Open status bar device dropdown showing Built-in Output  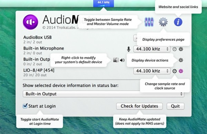click(x=103, y=94)
